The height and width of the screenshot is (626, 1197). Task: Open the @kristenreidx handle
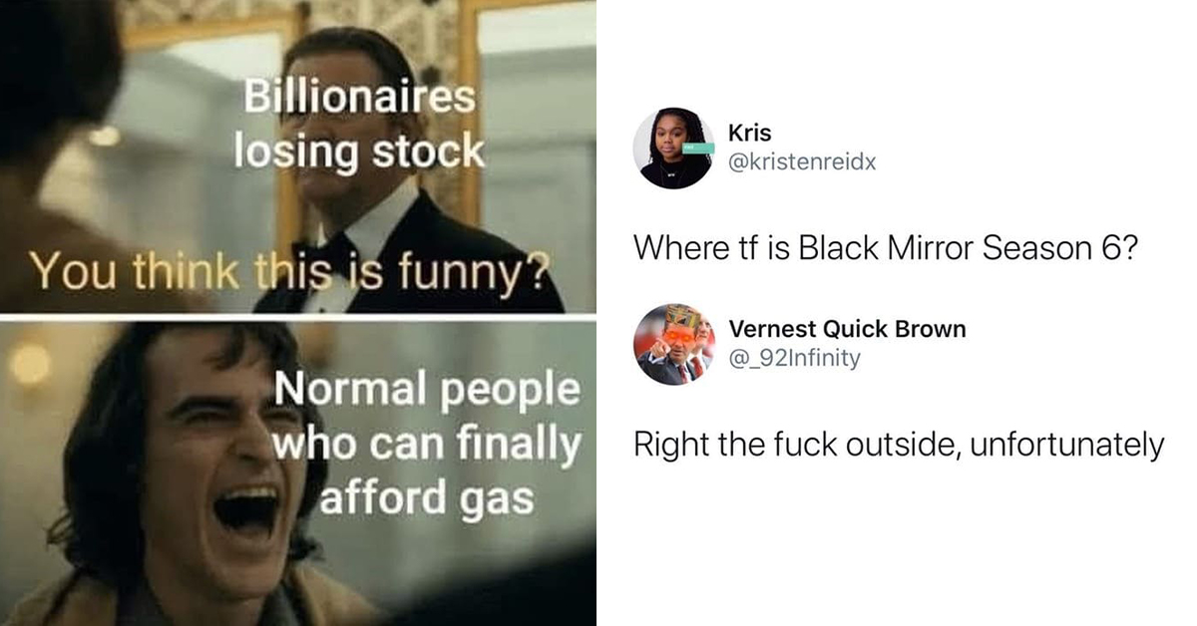(803, 161)
